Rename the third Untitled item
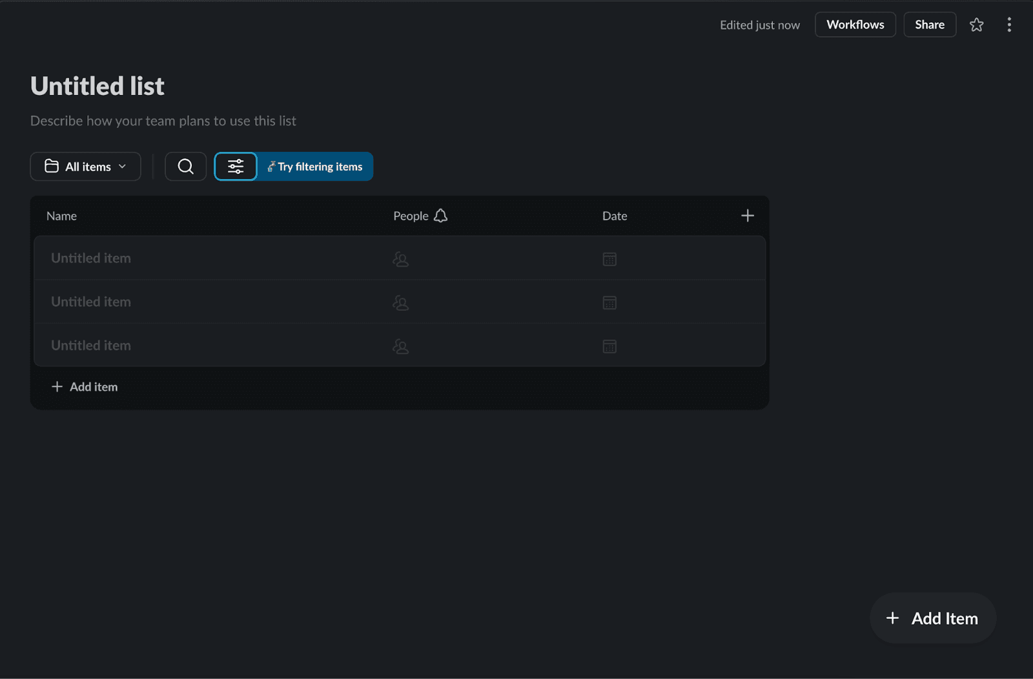 coord(91,346)
